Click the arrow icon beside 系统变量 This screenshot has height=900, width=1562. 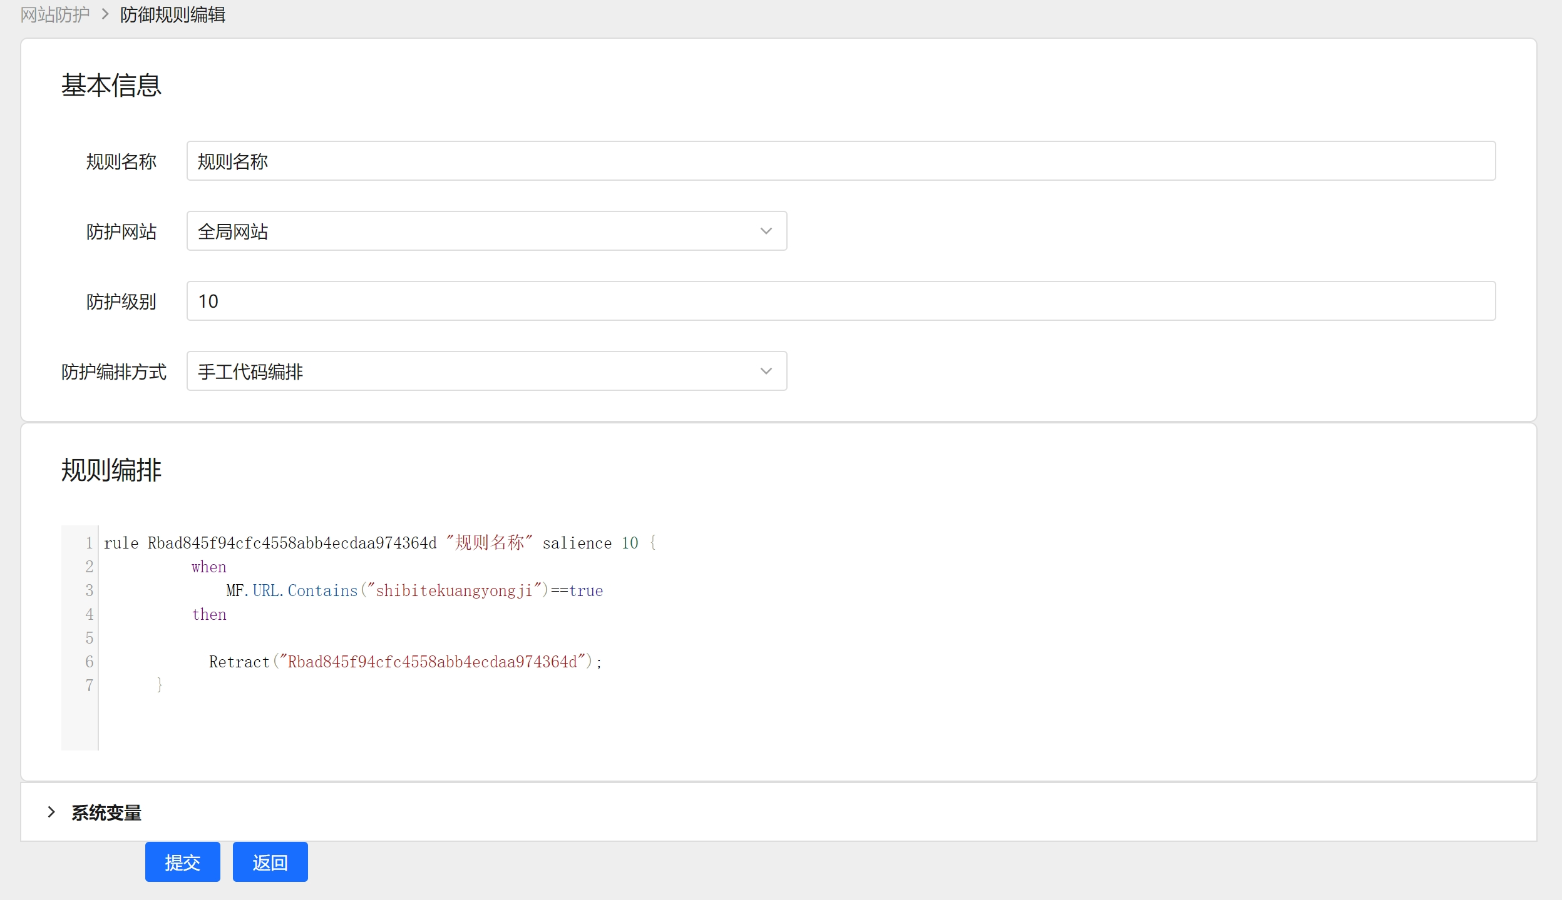pos(51,812)
